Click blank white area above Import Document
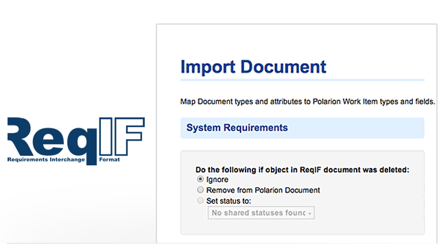439x247 pixels. (297, 40)
